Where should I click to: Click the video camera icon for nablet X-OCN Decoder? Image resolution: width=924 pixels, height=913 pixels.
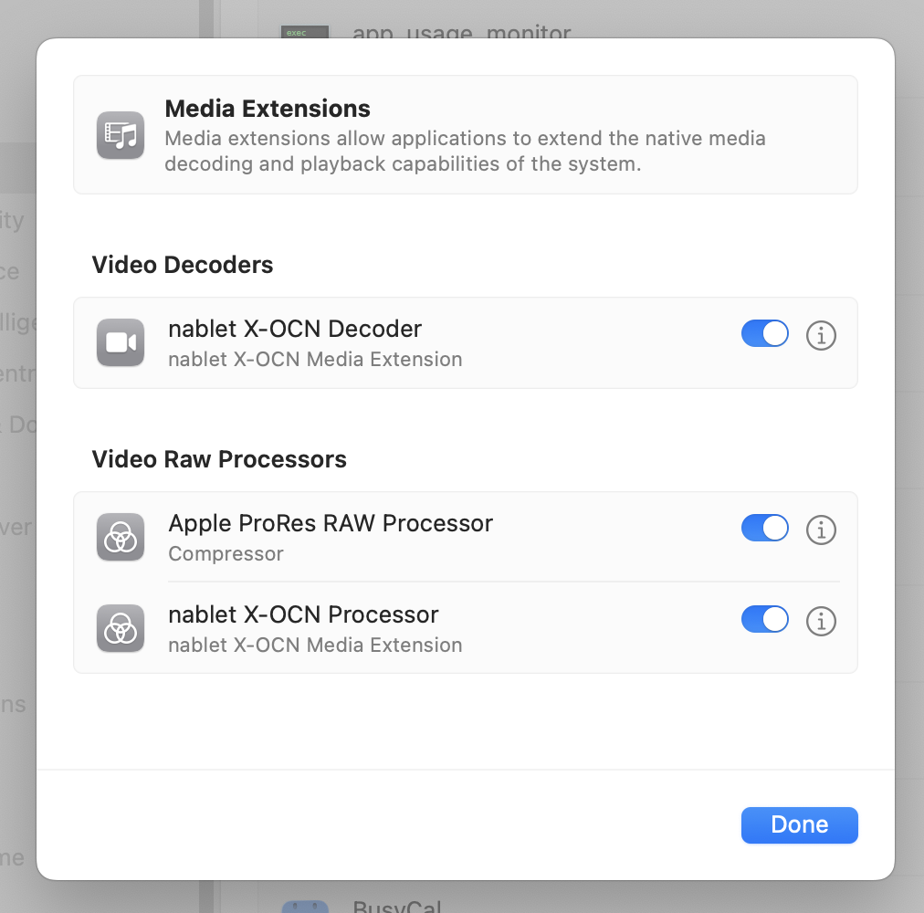[x=121, y=342]
